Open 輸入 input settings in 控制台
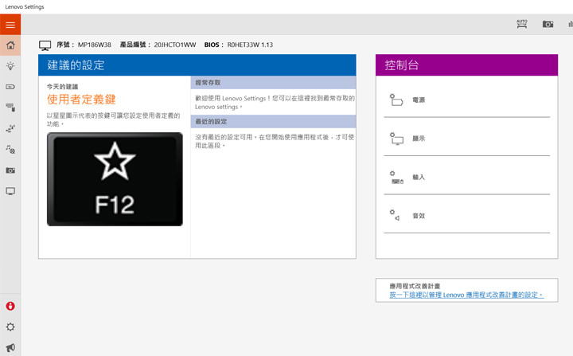573x356 pixels. (466, 177)
